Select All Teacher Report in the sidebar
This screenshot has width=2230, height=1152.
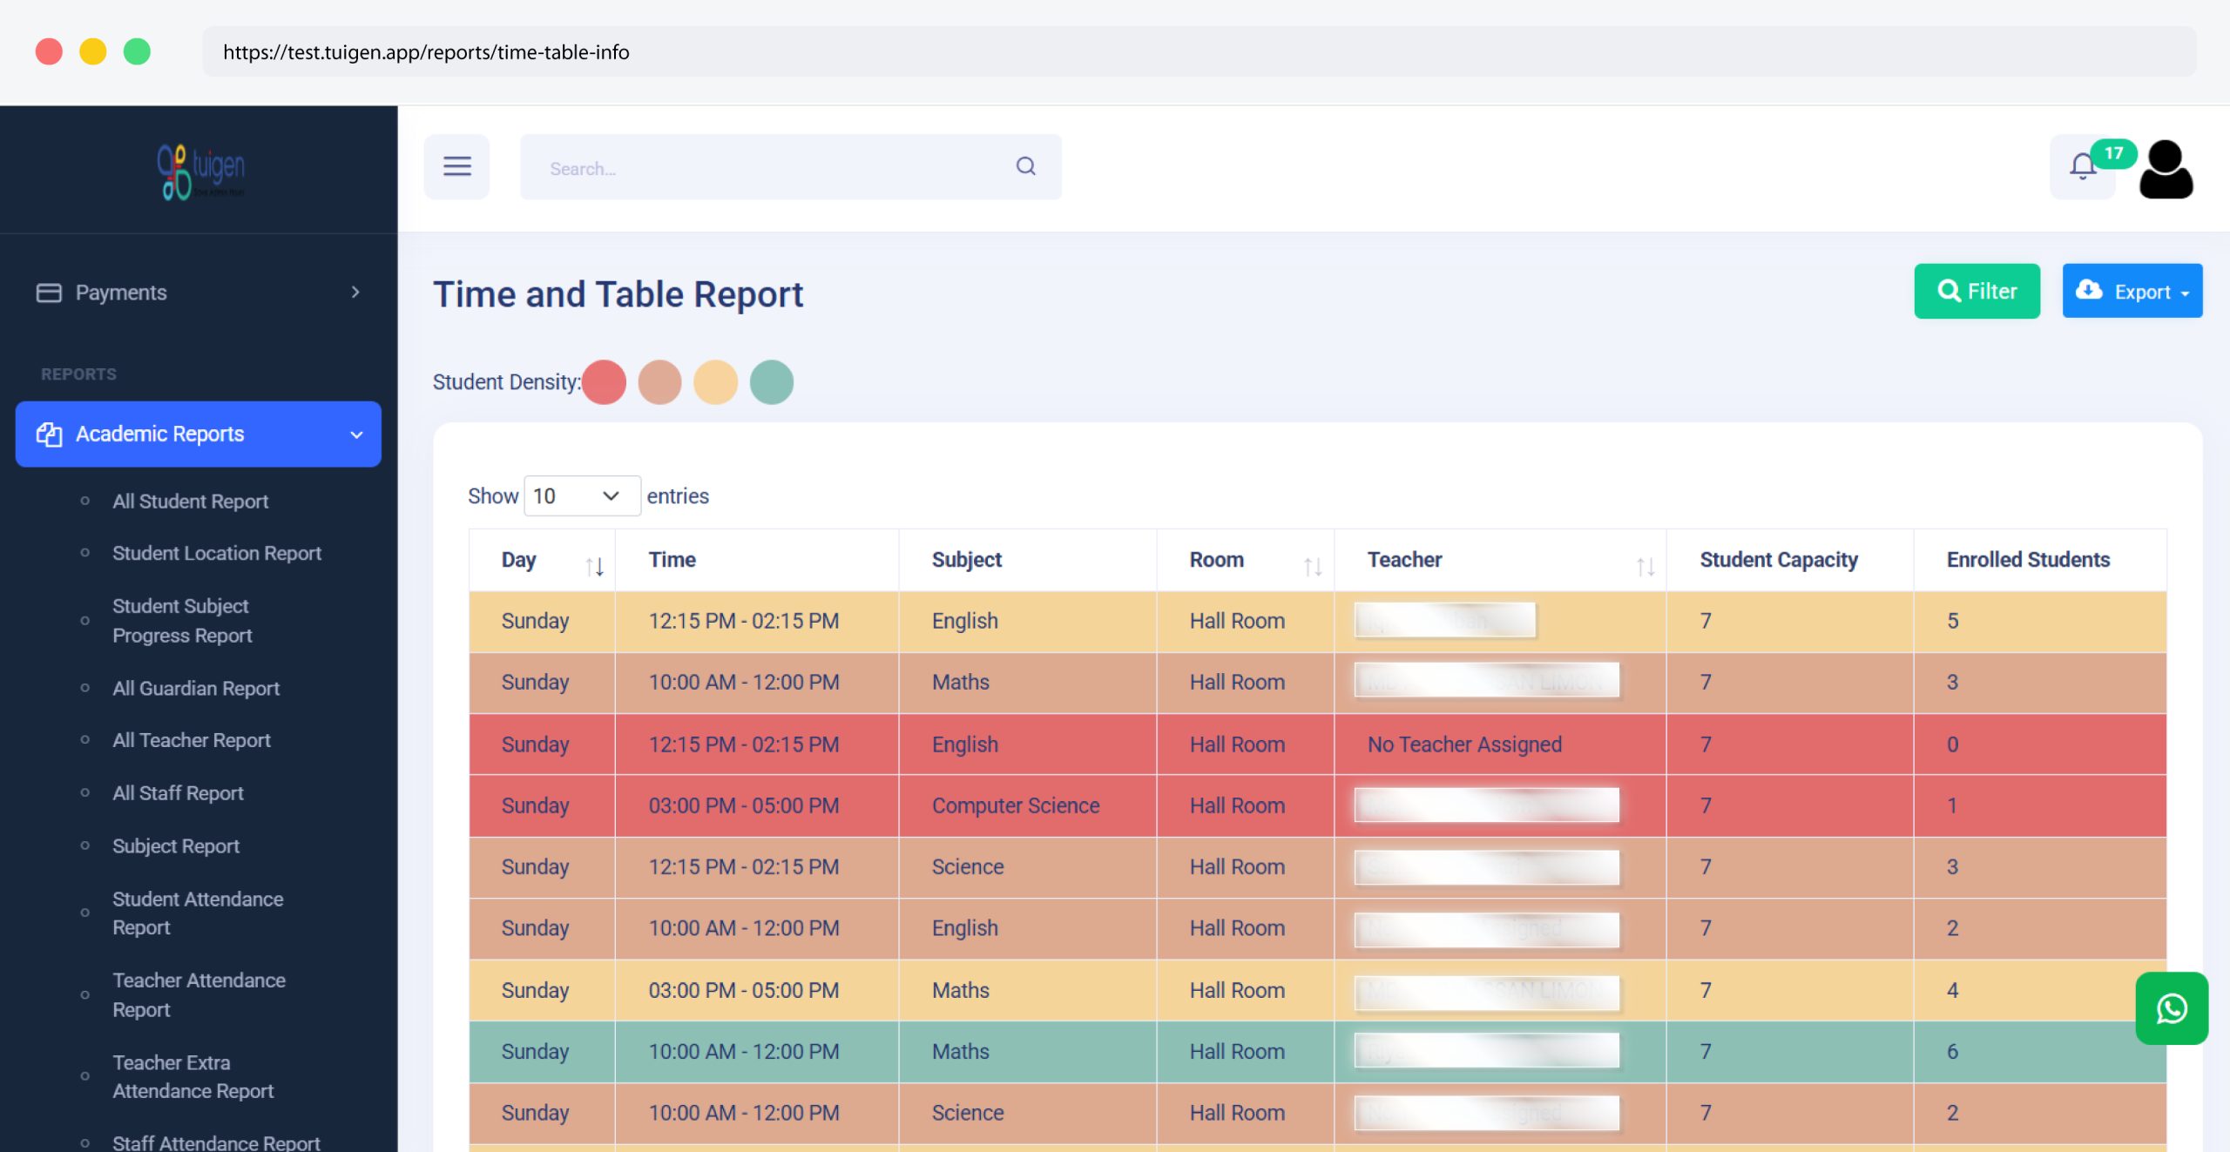tap(192, 739)
